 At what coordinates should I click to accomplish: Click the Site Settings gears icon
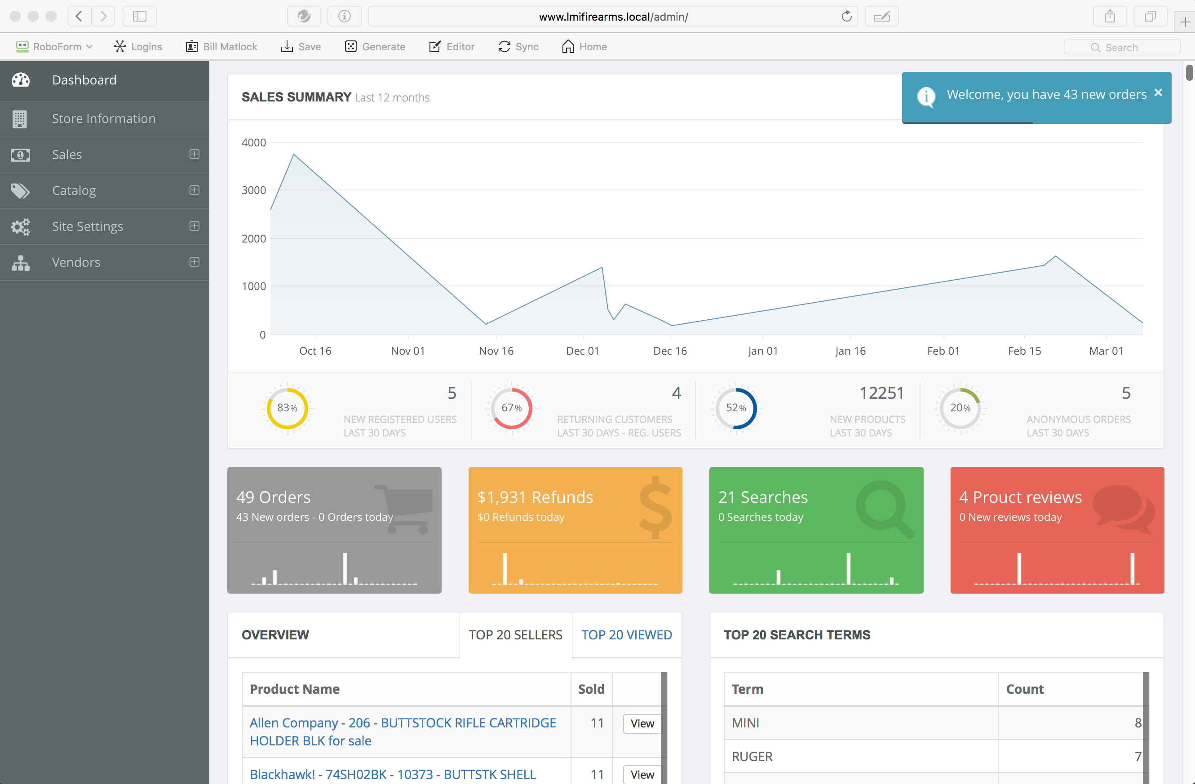(21, 227)
